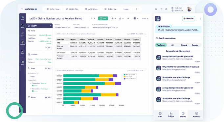Select the Reports conversations filter
Viewport: 224px width, 122px height.
pyautogui.click(x=194, y=45)
